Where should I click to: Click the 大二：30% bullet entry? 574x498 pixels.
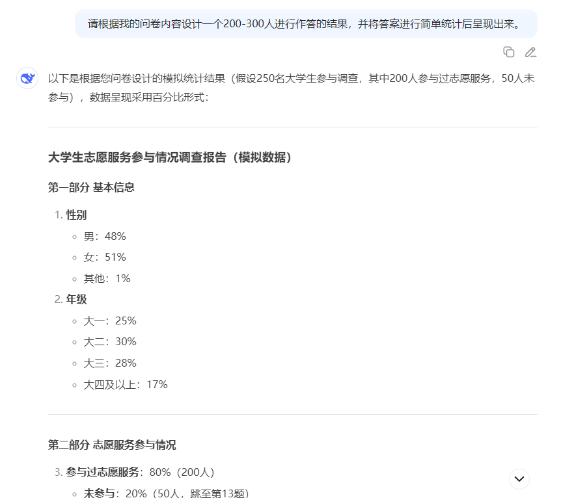pos(110,341)
